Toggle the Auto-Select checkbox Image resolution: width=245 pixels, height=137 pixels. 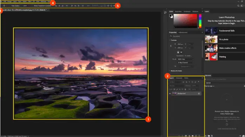click(10, 6)
